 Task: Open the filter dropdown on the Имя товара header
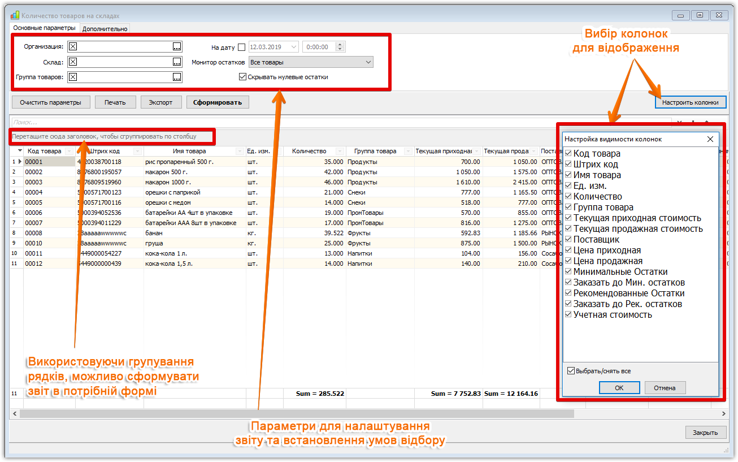[x=240, y=152]
